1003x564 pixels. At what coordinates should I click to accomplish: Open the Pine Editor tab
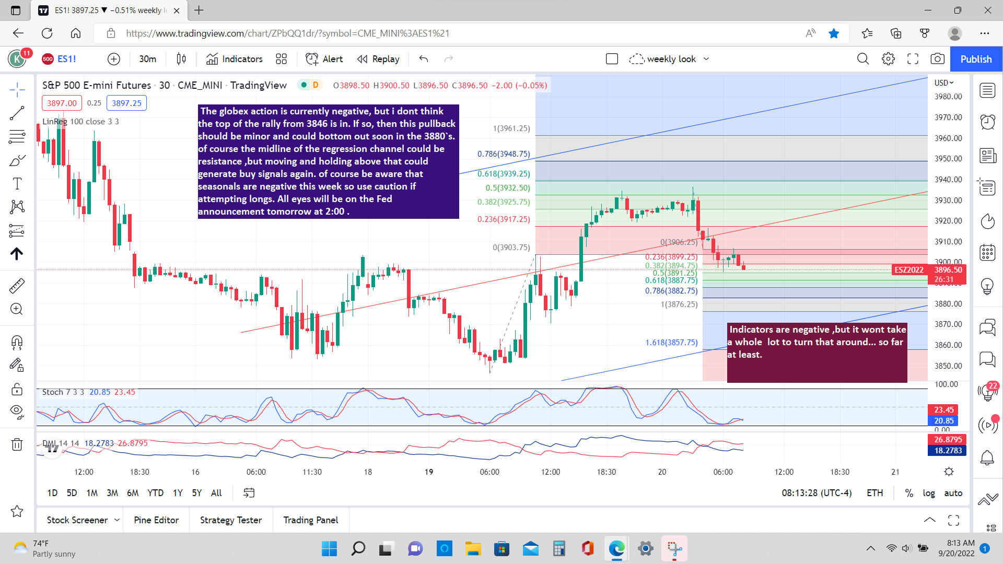pos(156,520)
